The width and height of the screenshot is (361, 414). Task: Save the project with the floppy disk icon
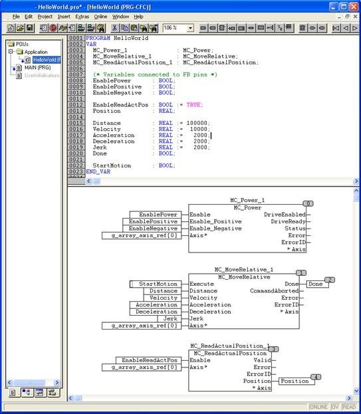(29, 28)
